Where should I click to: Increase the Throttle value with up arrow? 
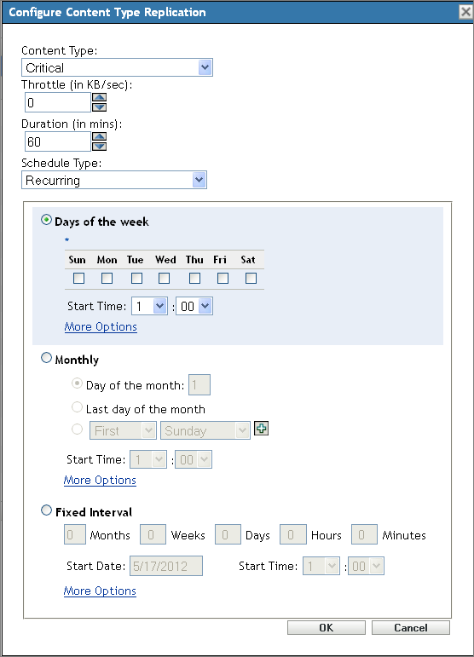(100, 97)
